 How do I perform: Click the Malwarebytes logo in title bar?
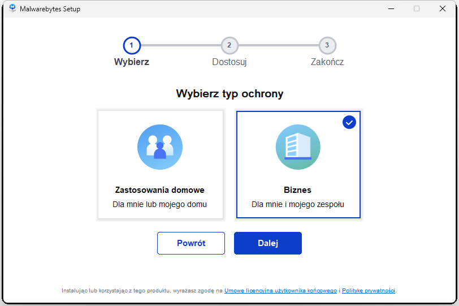click(12, 8)
